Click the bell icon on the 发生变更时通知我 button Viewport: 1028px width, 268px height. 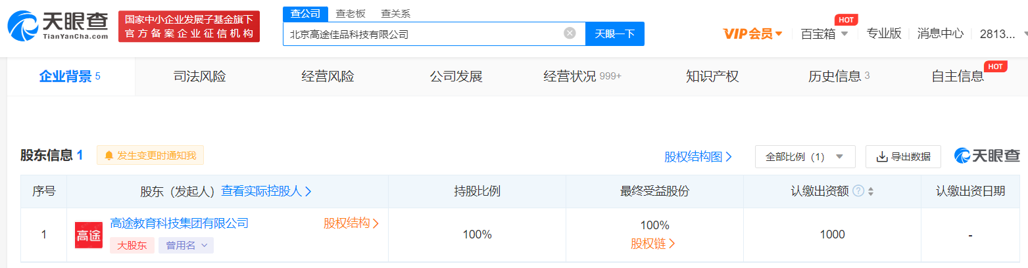(x=109, y=156)
